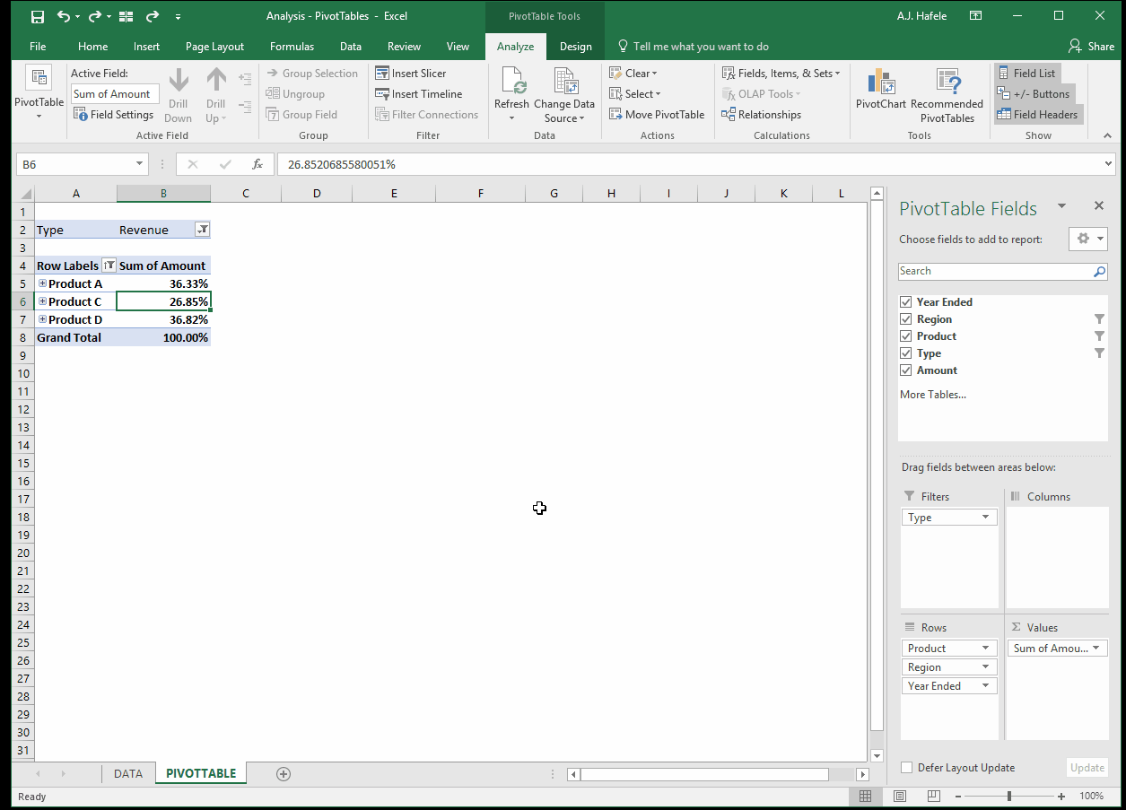The height and width of the screenshot is (810, 1126).
Task: Open the Product field dropdown in Rows
Action: click(x=986, y=649)
